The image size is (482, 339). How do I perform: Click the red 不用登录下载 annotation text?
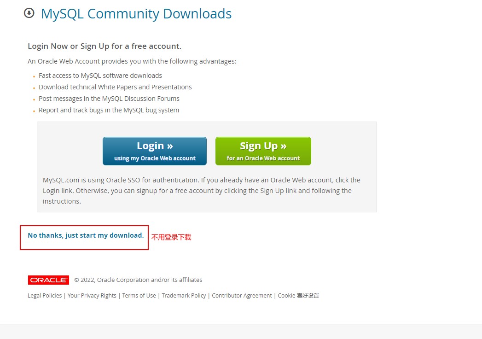171,237
